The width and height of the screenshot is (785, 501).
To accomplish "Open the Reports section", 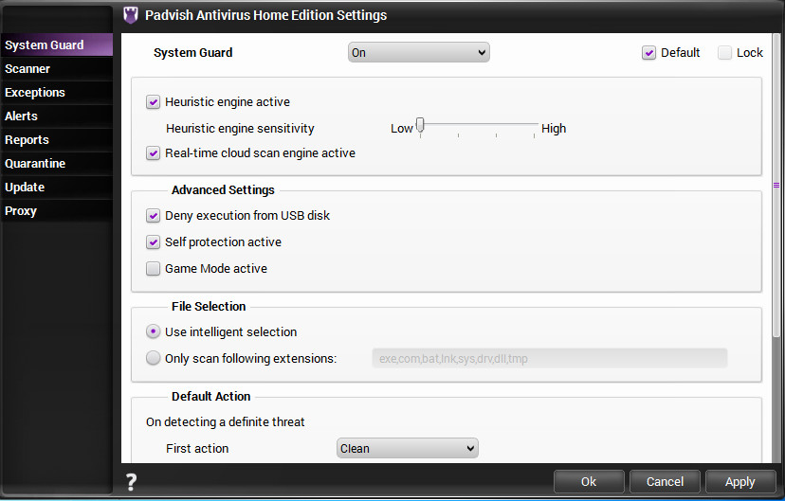I will [x=57, y=140].
